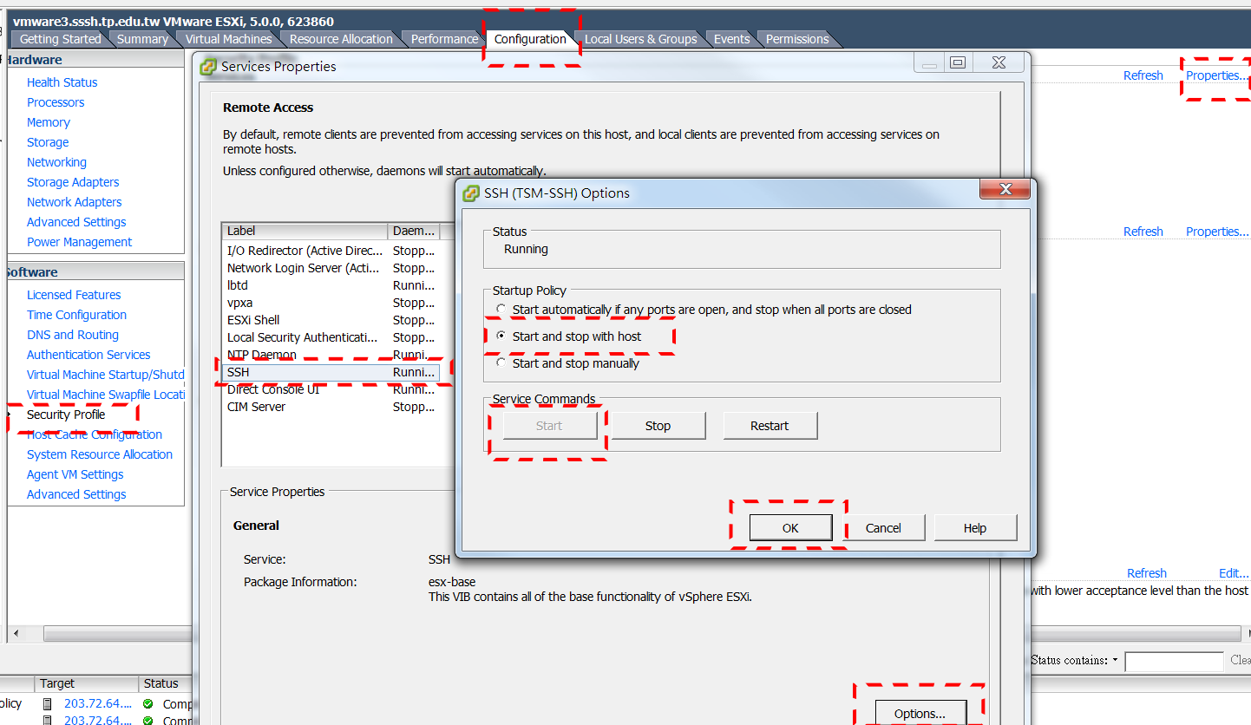This screenshot has width=1251, height=725.
Task: Open Local Users & Groups tab
Action: click(x=640, y=39)
